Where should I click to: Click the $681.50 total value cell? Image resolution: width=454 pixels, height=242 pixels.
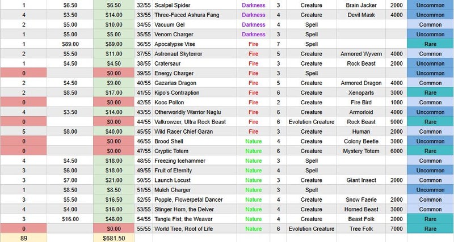[x=114, y=238]
